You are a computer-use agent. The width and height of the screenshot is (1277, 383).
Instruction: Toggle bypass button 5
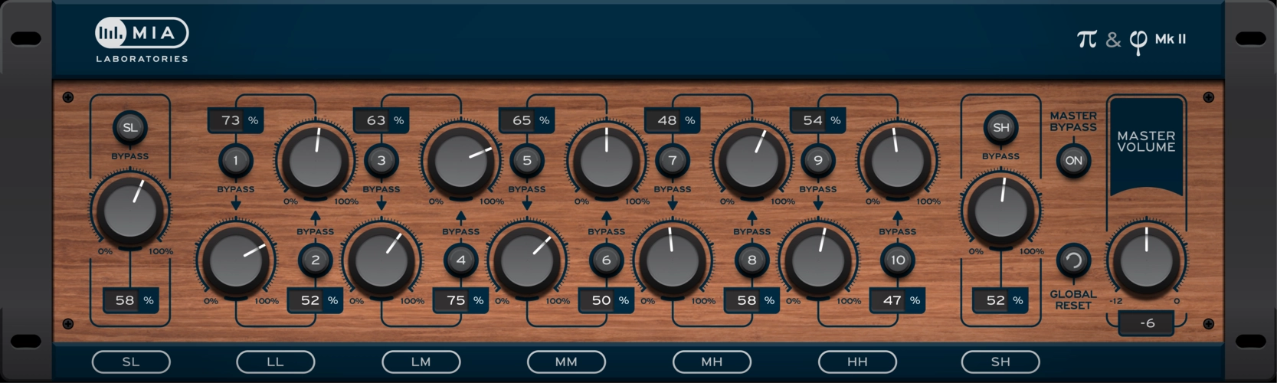point(527,161)
